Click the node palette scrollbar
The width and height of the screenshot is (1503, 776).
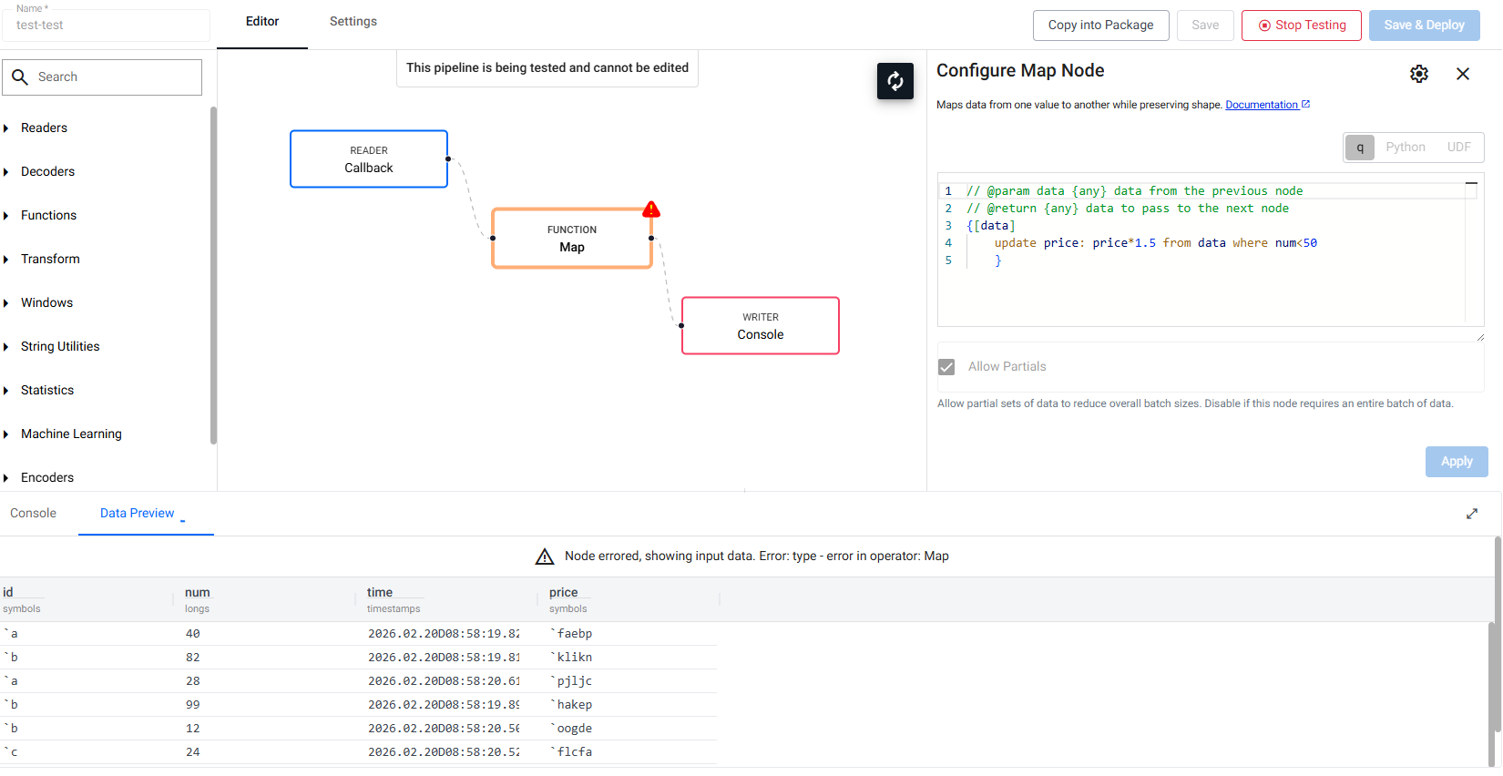tap(213, 275)
